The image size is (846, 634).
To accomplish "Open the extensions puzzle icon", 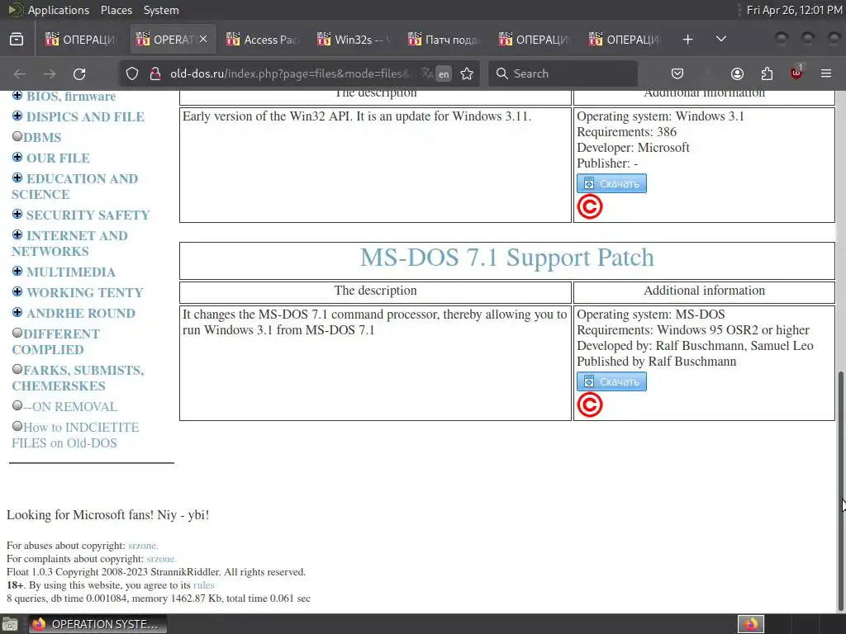I will tap(767, 73).
